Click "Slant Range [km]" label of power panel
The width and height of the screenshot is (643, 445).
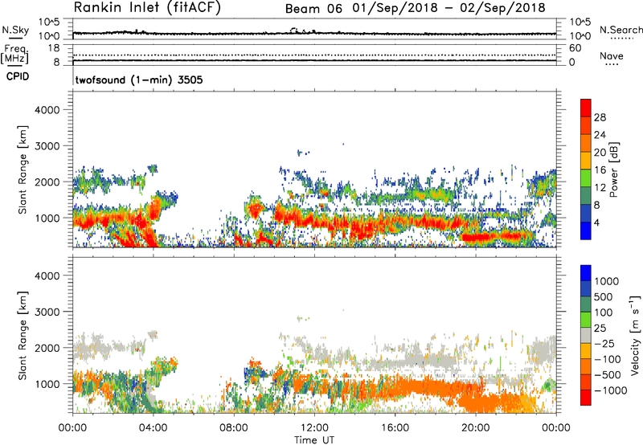pos(23,169)
